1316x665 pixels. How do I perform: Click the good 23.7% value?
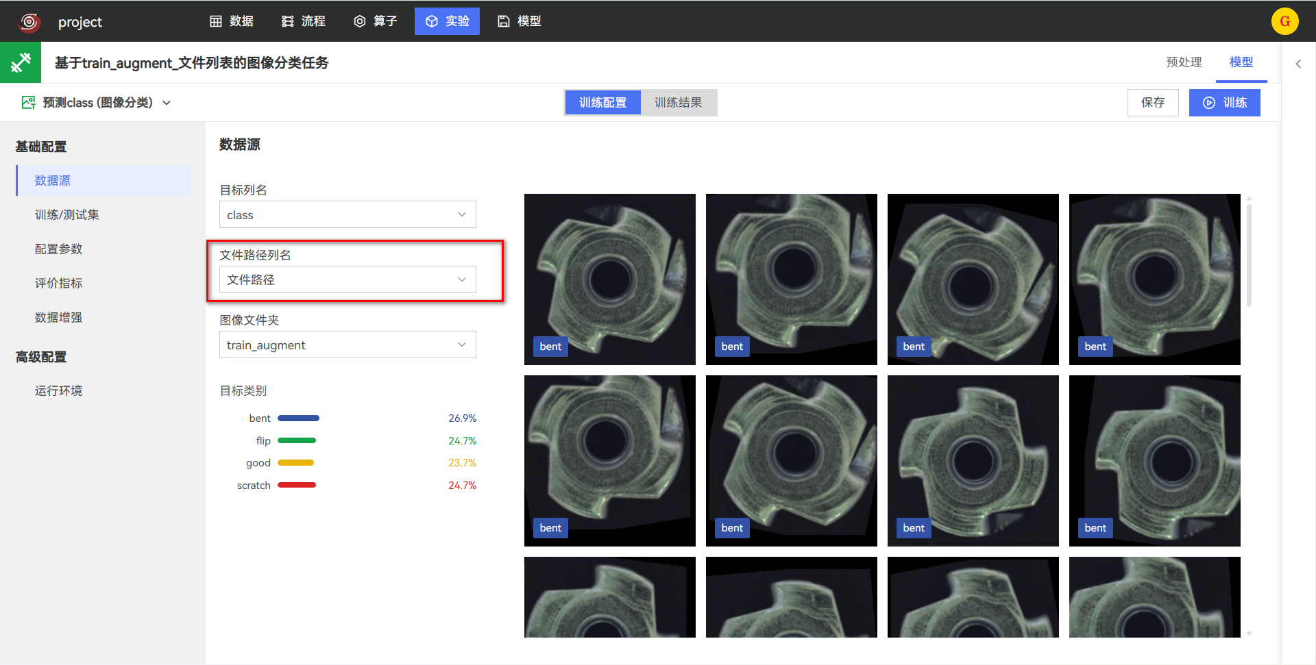[463, 463]
